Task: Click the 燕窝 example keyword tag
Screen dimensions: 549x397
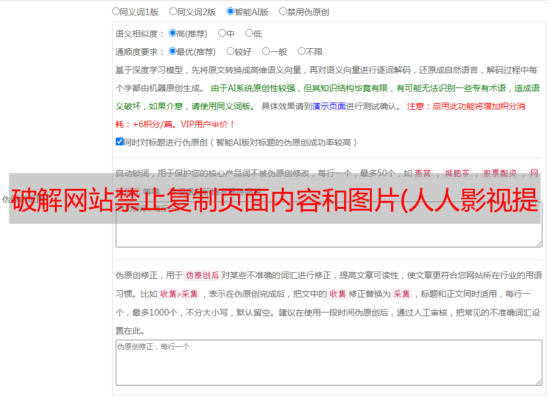Action: [x=422, y=173]
